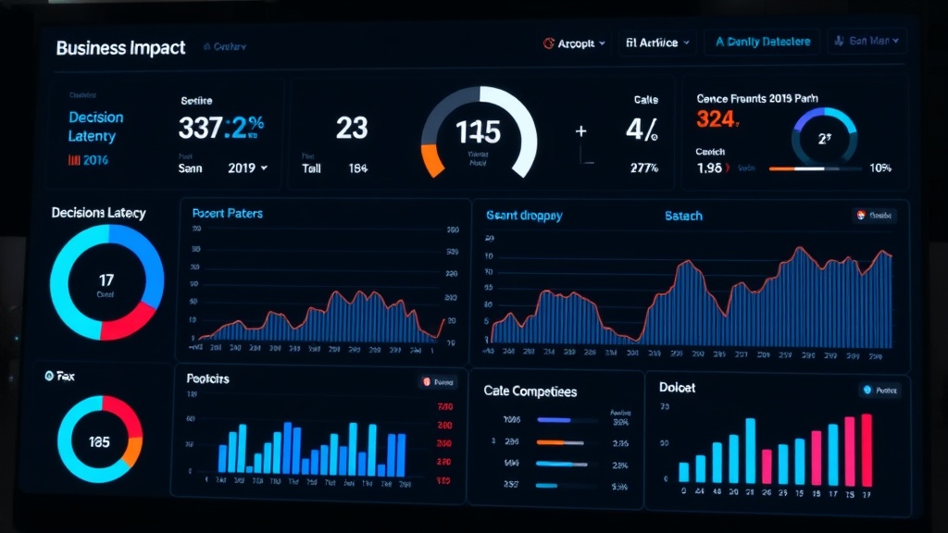Open the Arcopit dropdown in header

pos(575,43)
